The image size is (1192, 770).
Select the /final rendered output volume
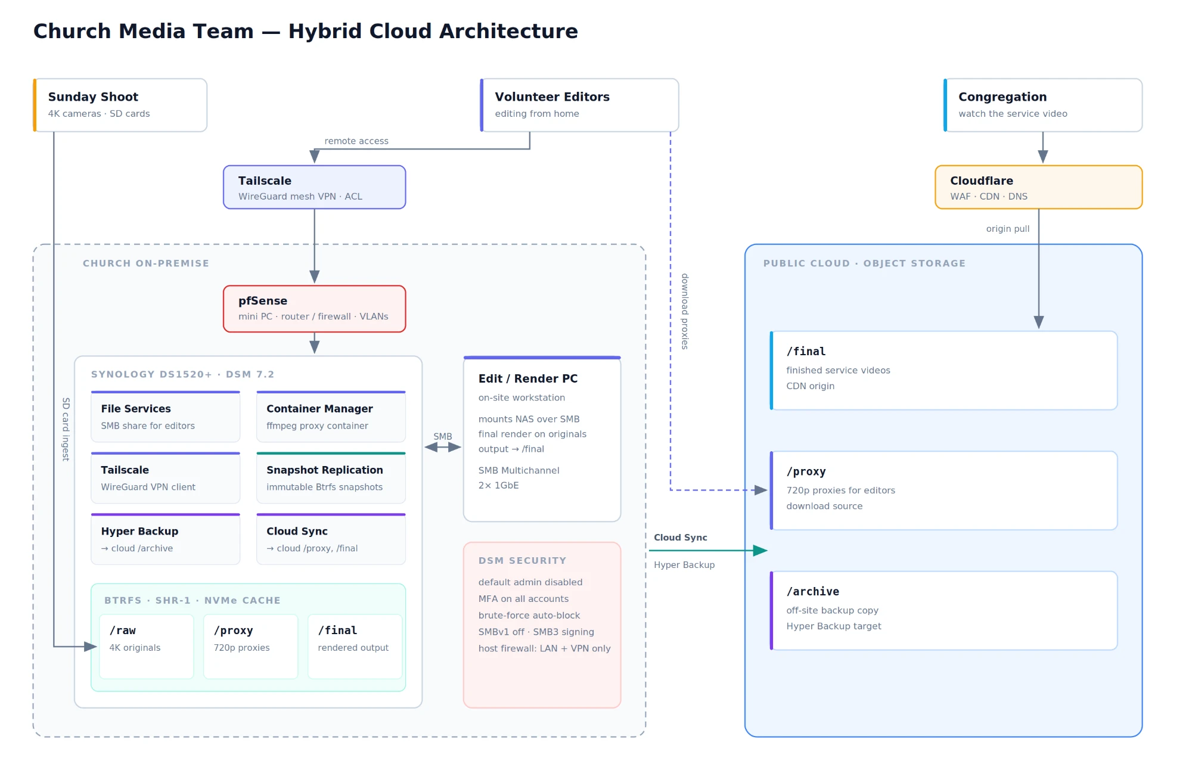click(x=355, y=647)
